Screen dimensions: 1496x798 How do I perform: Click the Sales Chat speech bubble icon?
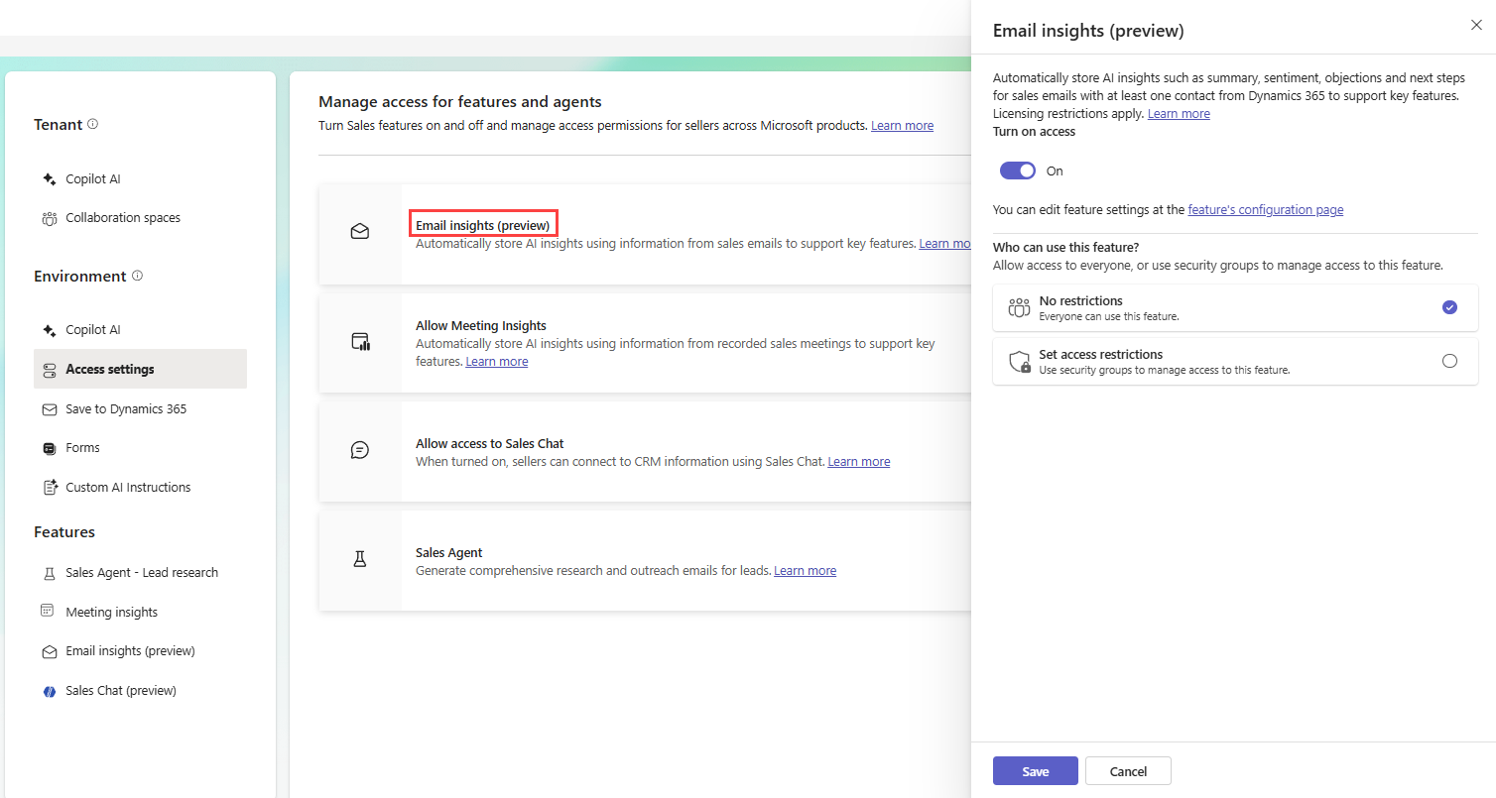click(x=49, y=689)
